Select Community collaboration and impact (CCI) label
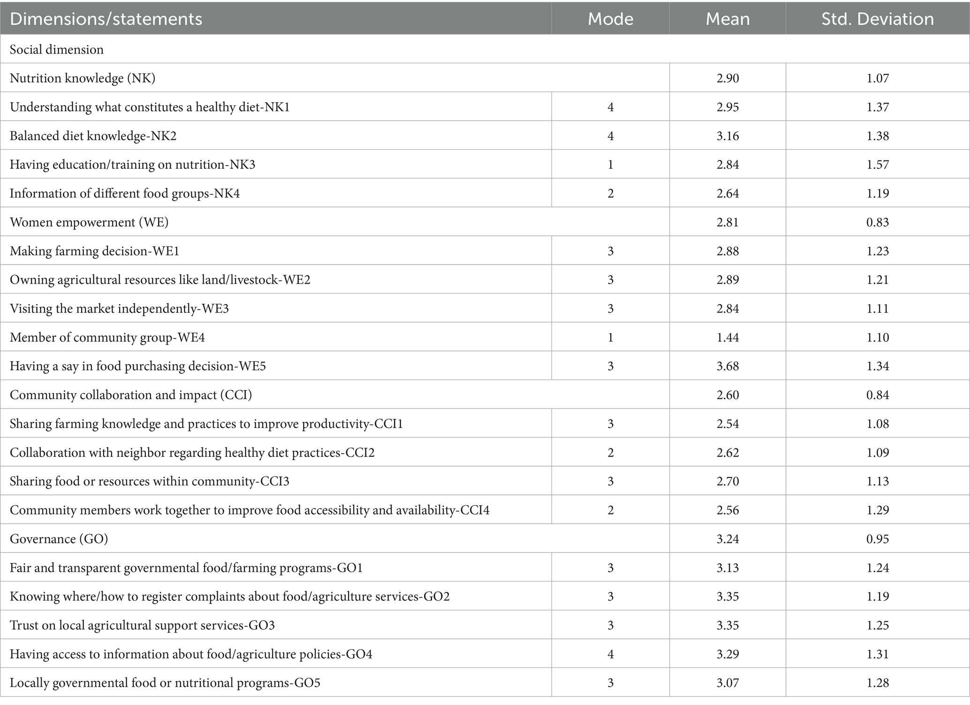Image resolution: width=970 pixels, height=705 pixels. pos(131,395)
